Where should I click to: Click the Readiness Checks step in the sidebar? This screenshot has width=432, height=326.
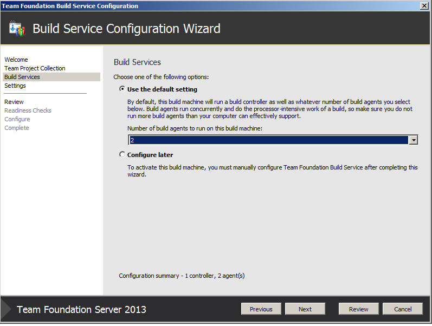(28, 110)
